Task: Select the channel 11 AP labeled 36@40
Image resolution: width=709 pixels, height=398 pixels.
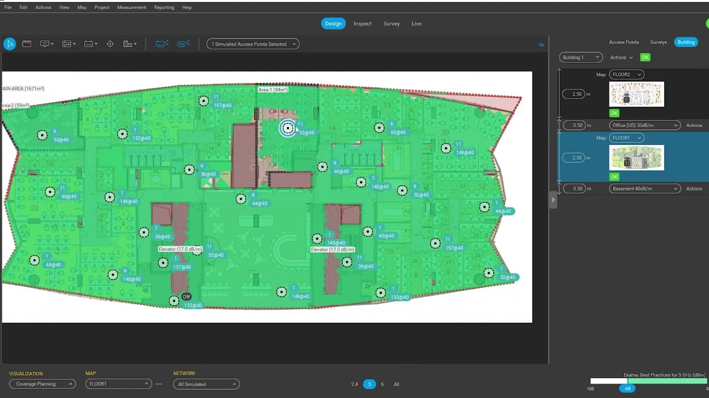Action: click(x=347, y=262)
